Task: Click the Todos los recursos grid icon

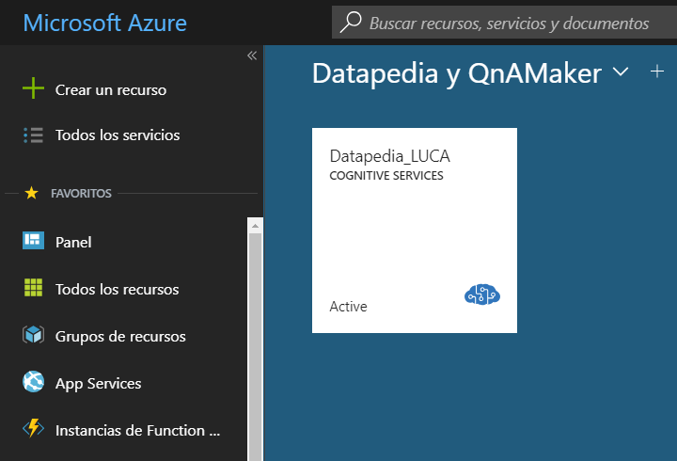Action: 33,289
